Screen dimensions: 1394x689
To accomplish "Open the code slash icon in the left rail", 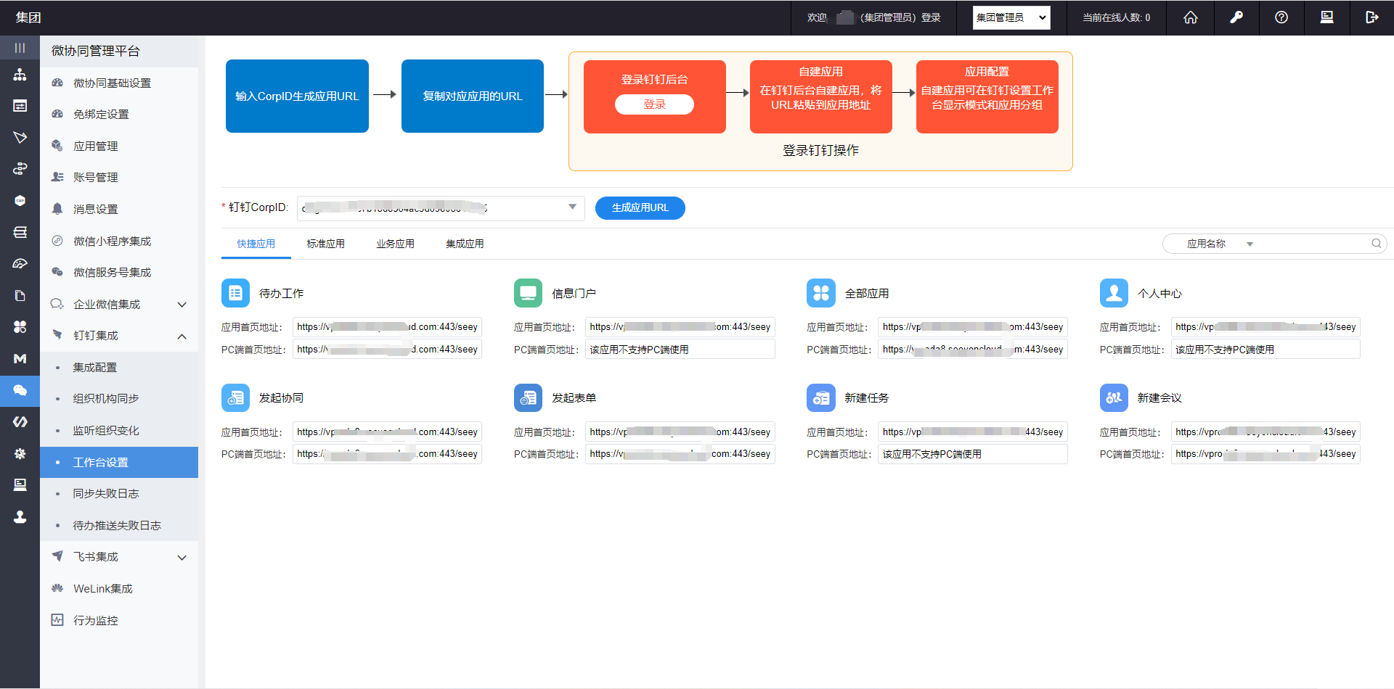I will point(20,421).
